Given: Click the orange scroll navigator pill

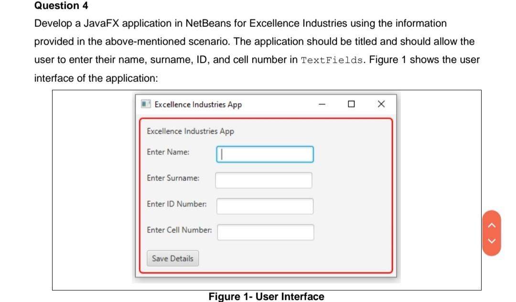Looking at the screenshot, I should tap(491, 232).
